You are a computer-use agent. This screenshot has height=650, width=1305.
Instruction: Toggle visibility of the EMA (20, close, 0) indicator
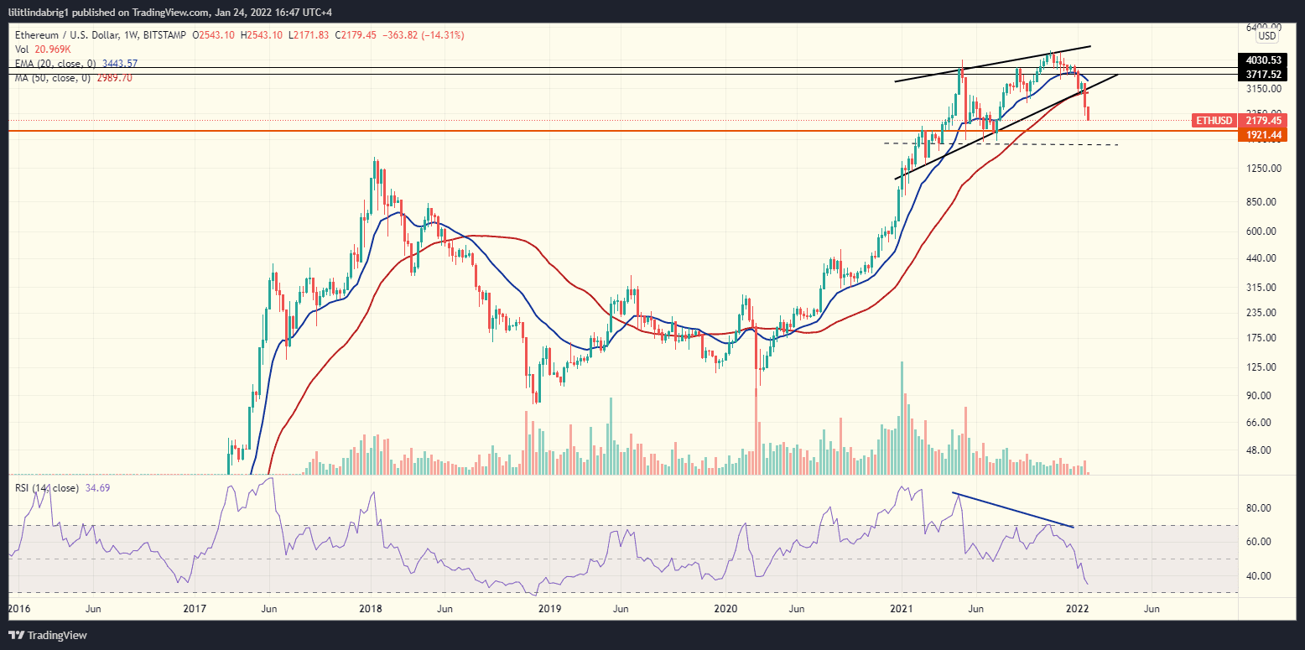55,63
